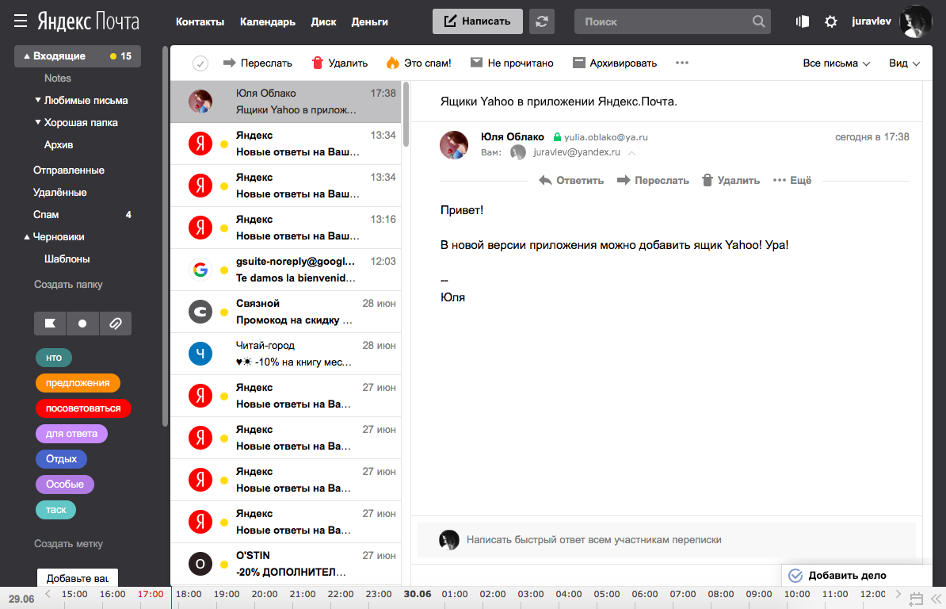Select the teal таск label
The image size is (946, 609).
click(x=56, y=509)
